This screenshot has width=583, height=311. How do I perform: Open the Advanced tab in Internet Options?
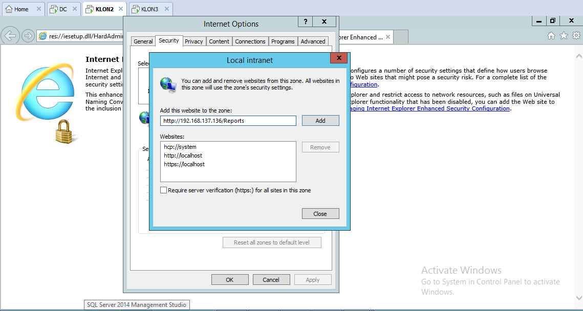313,41
